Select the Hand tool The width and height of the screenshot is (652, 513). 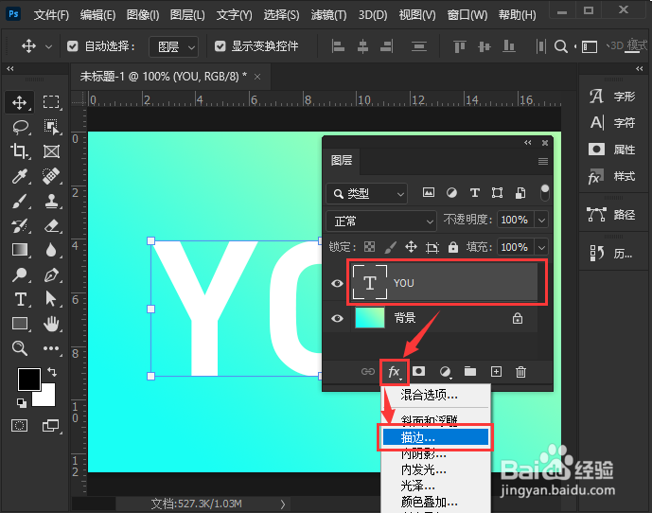point(51,324)
